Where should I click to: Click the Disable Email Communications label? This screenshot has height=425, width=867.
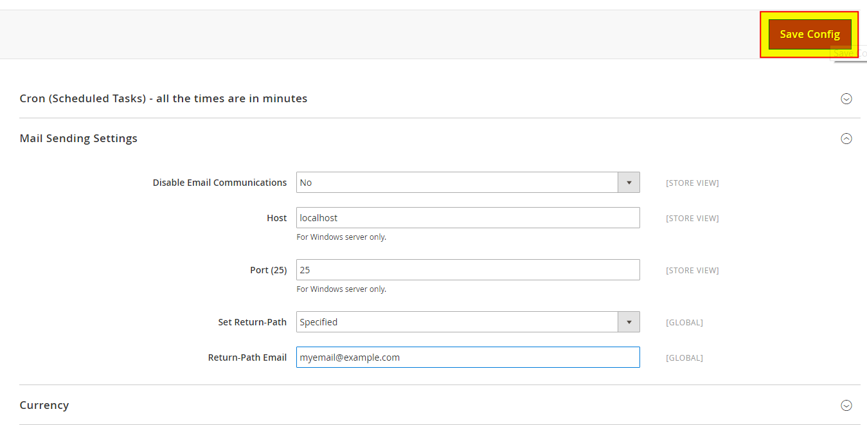click(x=219, y=183)
